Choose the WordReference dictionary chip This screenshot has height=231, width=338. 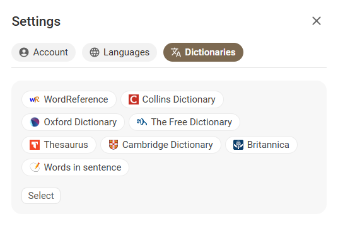click(x=69, y=99)
